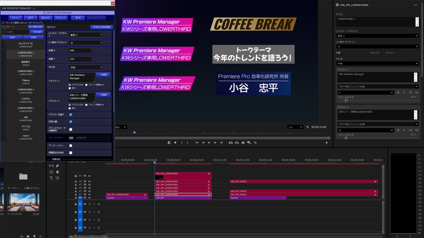Select the Pen tool in the tools panel
The image size is (424, 238).
click(57, 166)
